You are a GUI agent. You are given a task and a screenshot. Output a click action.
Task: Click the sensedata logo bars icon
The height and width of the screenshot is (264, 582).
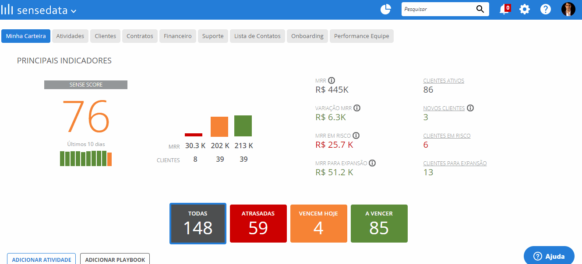click(7, 10)
